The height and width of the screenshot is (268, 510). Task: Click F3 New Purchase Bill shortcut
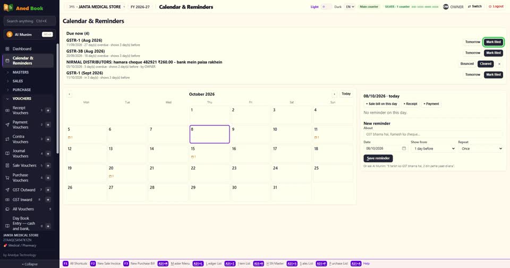coord(139,263)
